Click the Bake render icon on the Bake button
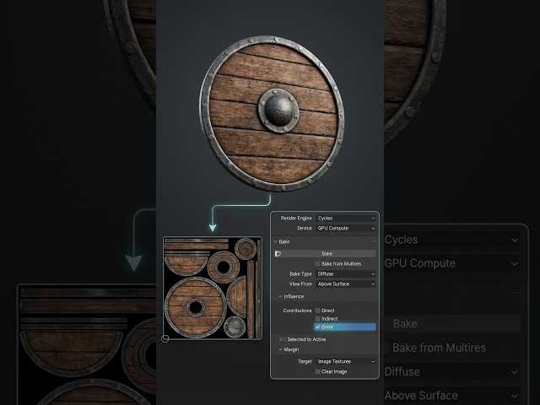 (x=278, y=254)
